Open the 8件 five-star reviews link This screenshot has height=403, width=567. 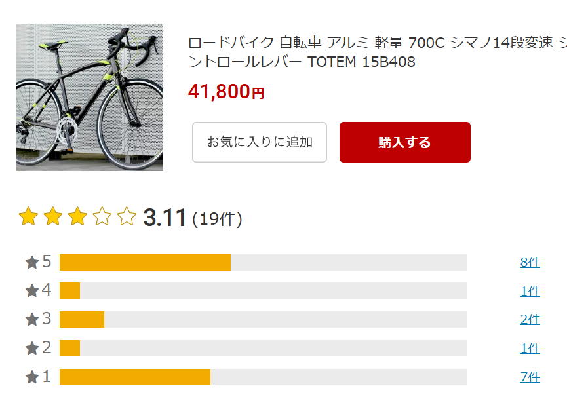tap(530, 262)
